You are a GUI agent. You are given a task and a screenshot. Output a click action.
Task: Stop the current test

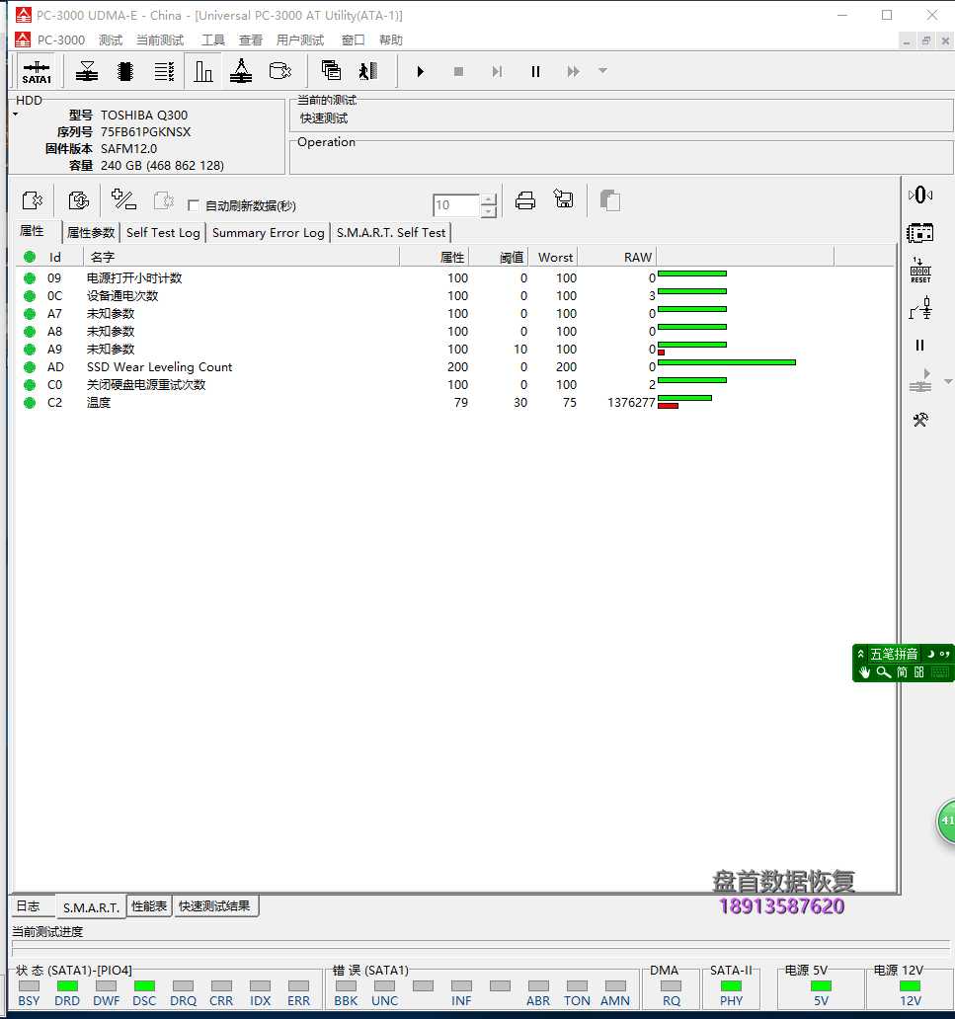pyautogui.click(x=458, y=71)
